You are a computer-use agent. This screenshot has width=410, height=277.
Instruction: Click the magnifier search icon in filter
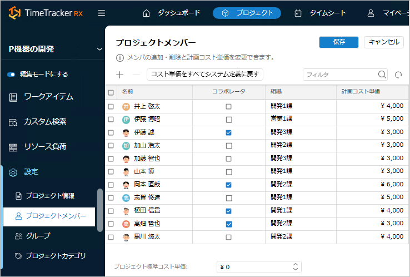382,75
